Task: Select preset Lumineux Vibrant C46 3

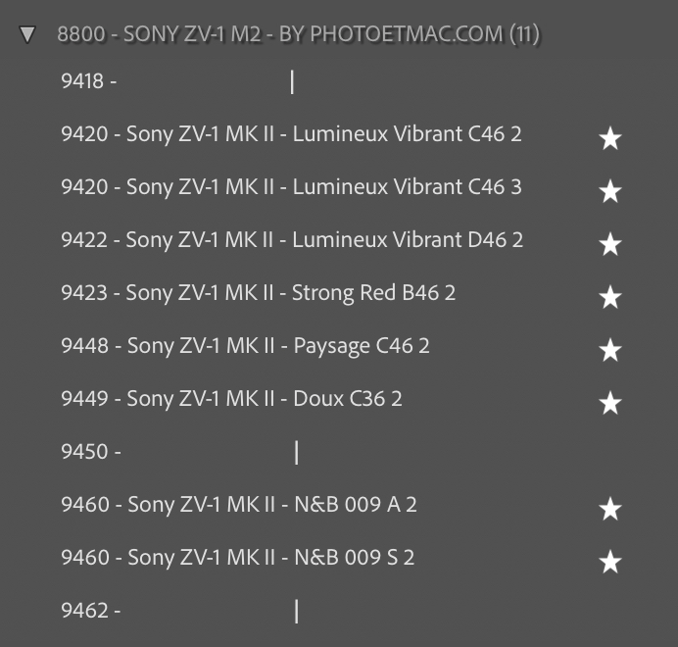Action: pos(291,187)
